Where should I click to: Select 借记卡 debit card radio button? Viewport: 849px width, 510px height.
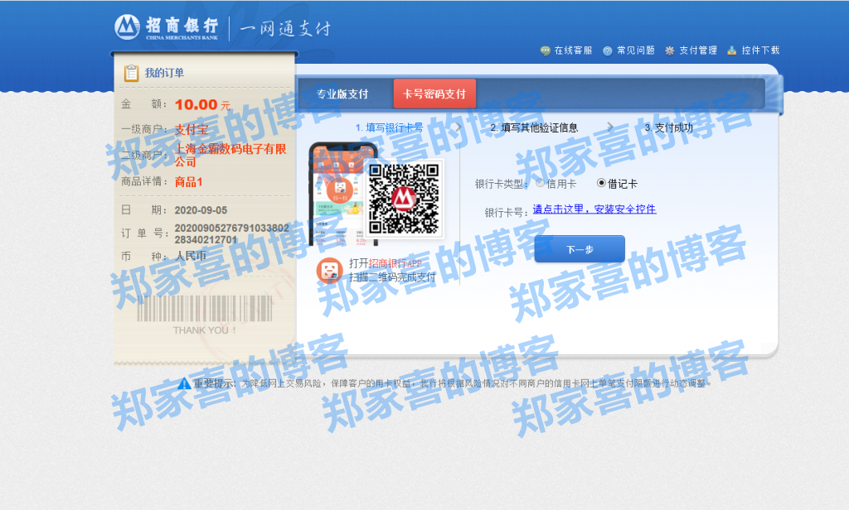601,183
